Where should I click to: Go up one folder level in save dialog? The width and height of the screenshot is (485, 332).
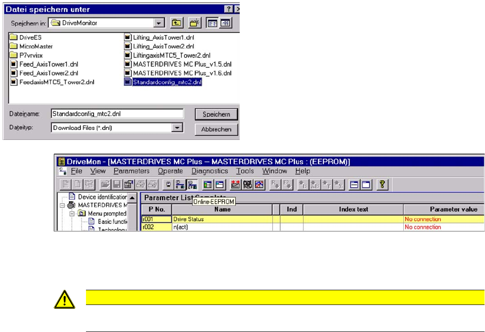coord(177,23)
